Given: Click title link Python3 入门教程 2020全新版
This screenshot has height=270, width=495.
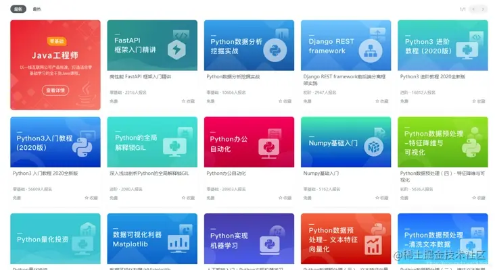Looking at the screenshot, I should pyautogui.click(x=45, y=173).
